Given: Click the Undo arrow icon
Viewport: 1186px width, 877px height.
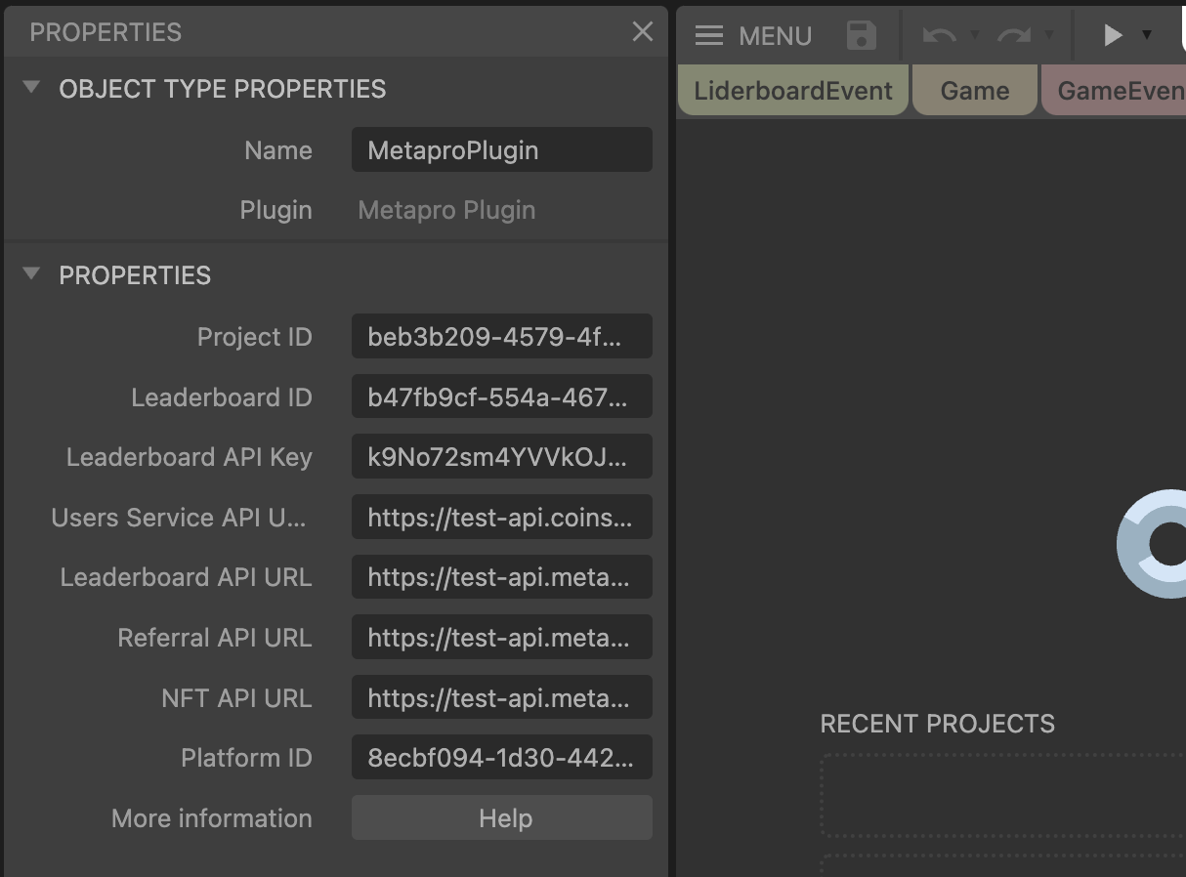Looking at the screenshot, I should click(x=939, y=35).
